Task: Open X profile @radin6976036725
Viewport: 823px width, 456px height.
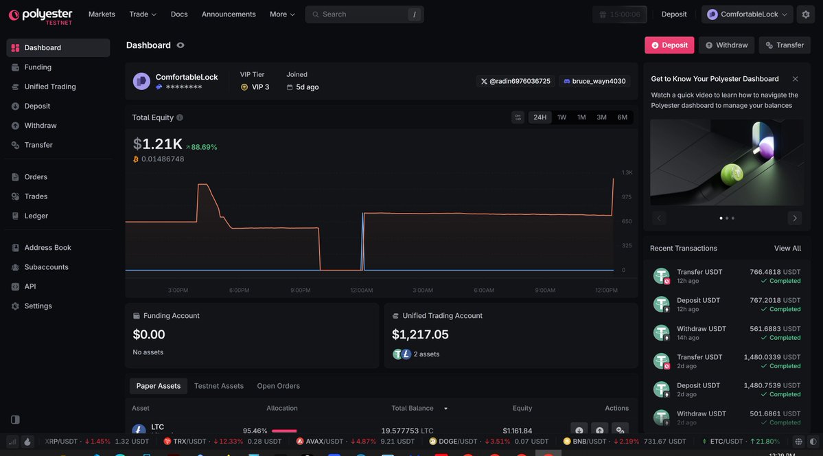Action: (516, 82)
